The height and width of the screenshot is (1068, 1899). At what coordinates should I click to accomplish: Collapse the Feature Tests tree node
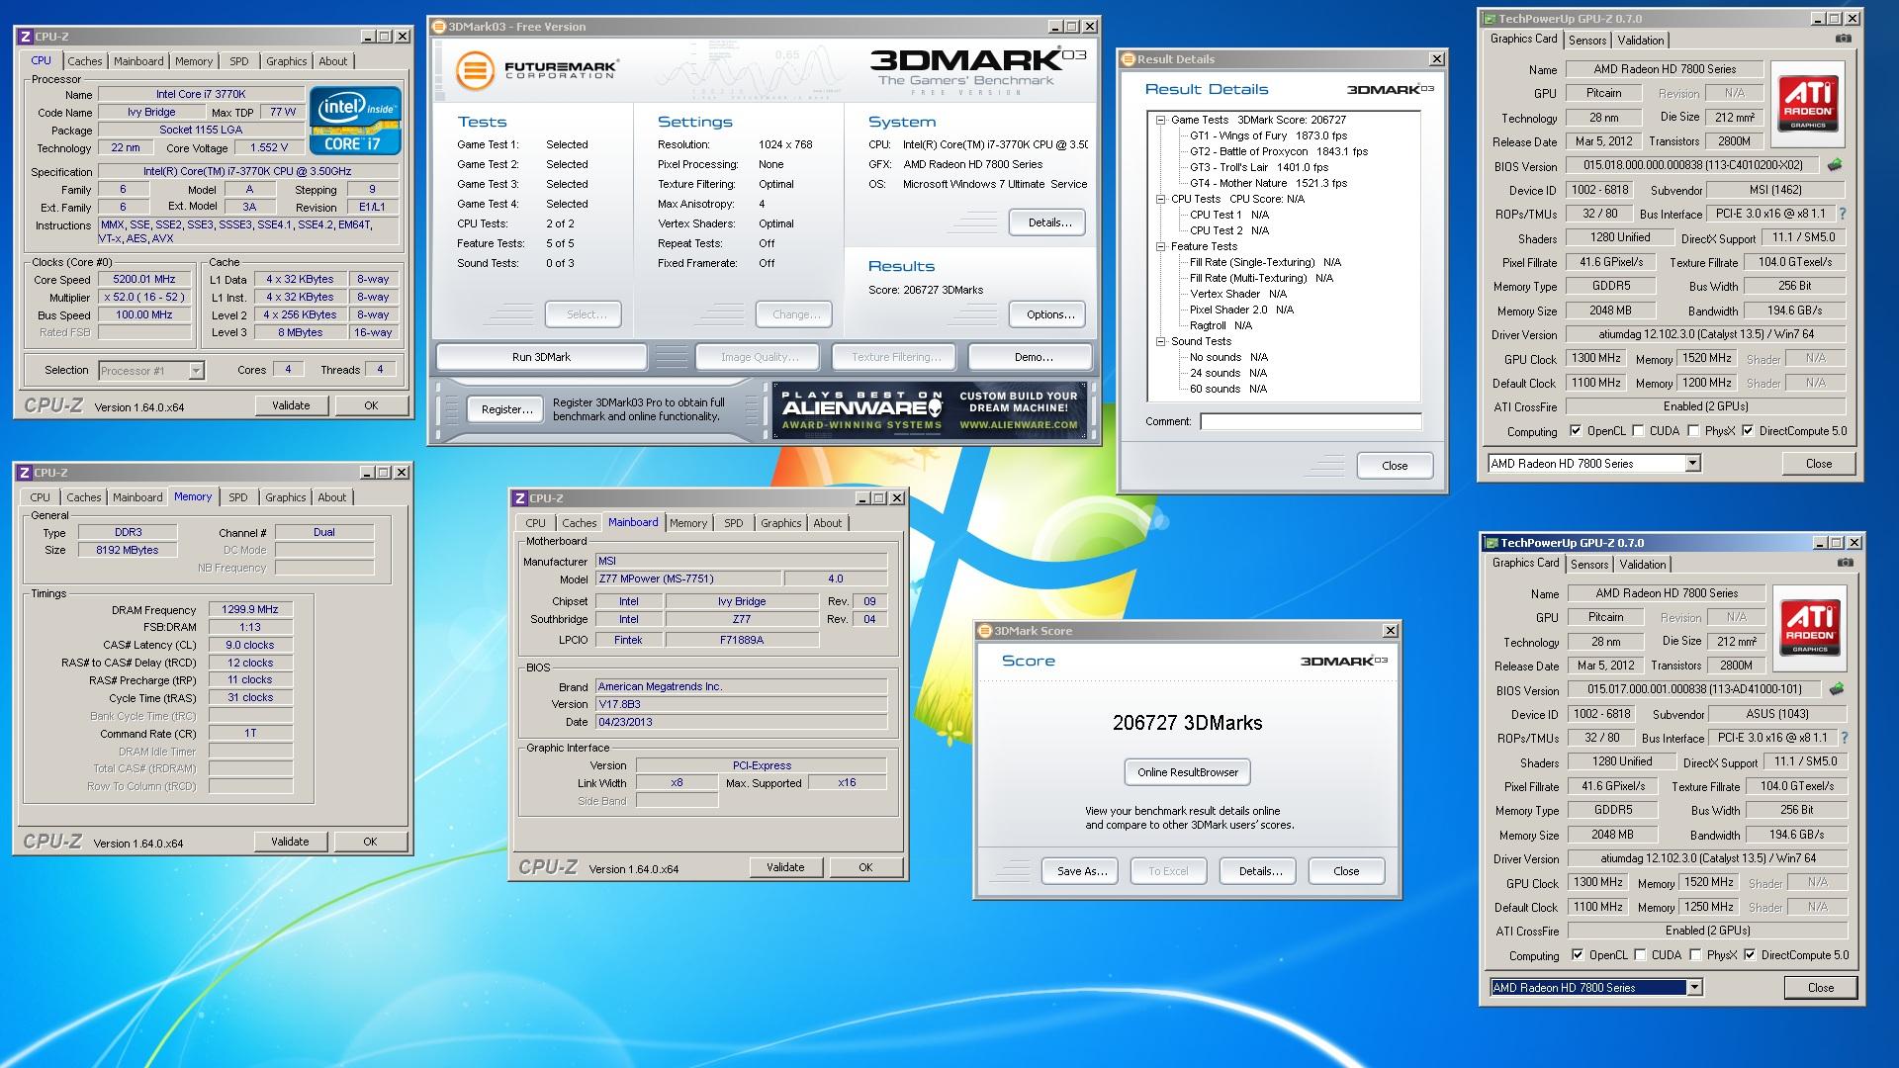1160,246
